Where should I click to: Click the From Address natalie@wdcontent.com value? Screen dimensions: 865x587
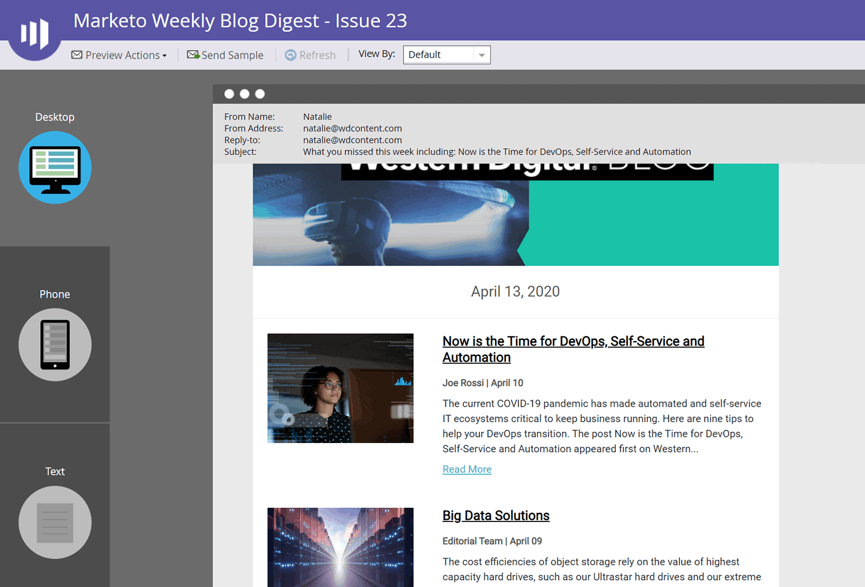(x=353, y=129)
